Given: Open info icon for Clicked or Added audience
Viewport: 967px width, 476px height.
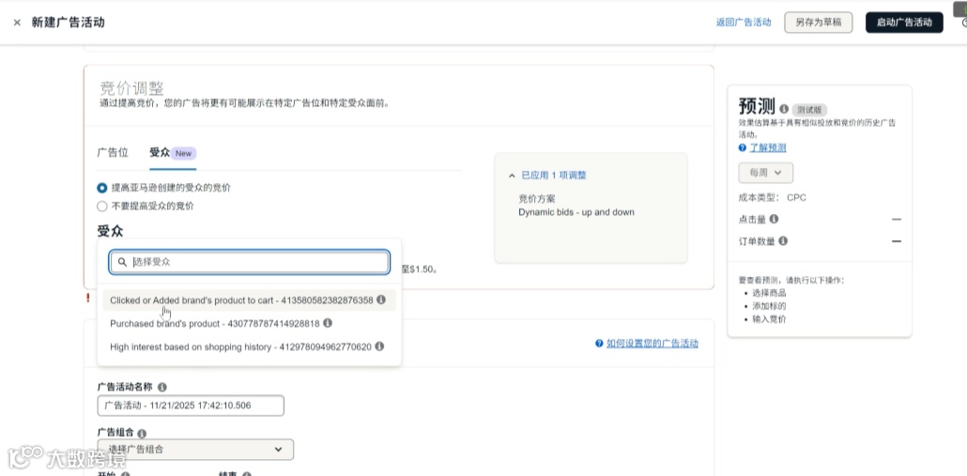Looking at the screenshot, I should click(x=381, y=299).
